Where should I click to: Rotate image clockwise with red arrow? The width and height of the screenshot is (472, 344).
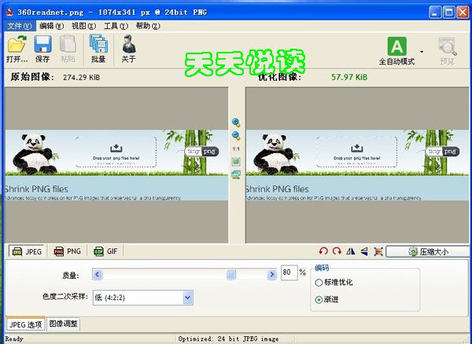(337, 251)
